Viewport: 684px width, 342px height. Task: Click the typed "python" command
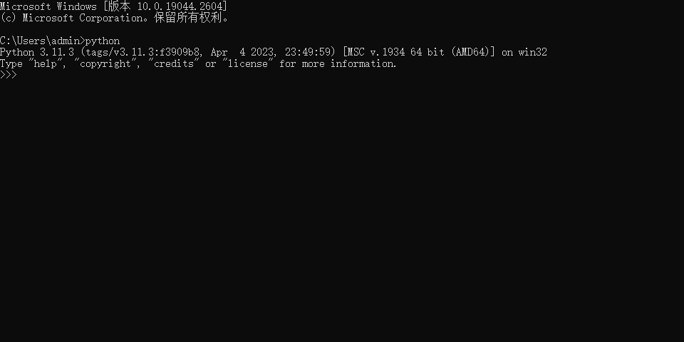point(103,41)
